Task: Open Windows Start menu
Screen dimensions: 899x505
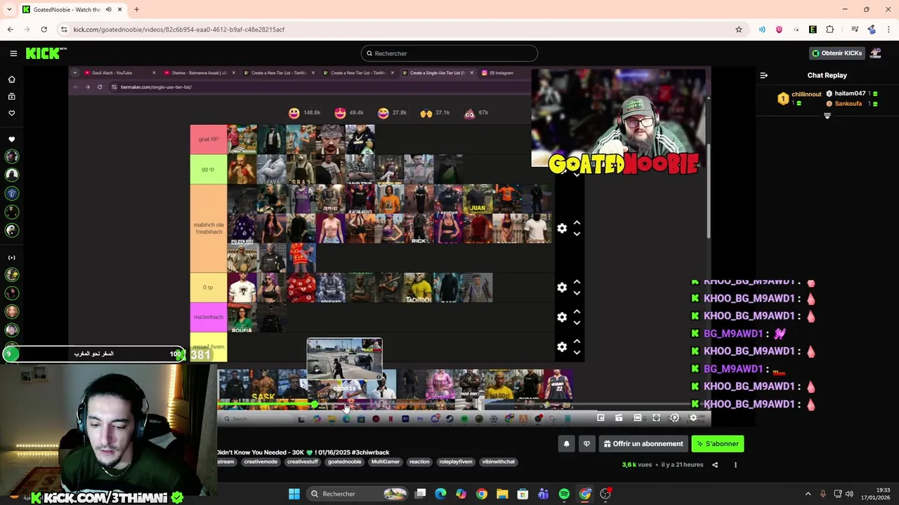Action: point(294,494)
